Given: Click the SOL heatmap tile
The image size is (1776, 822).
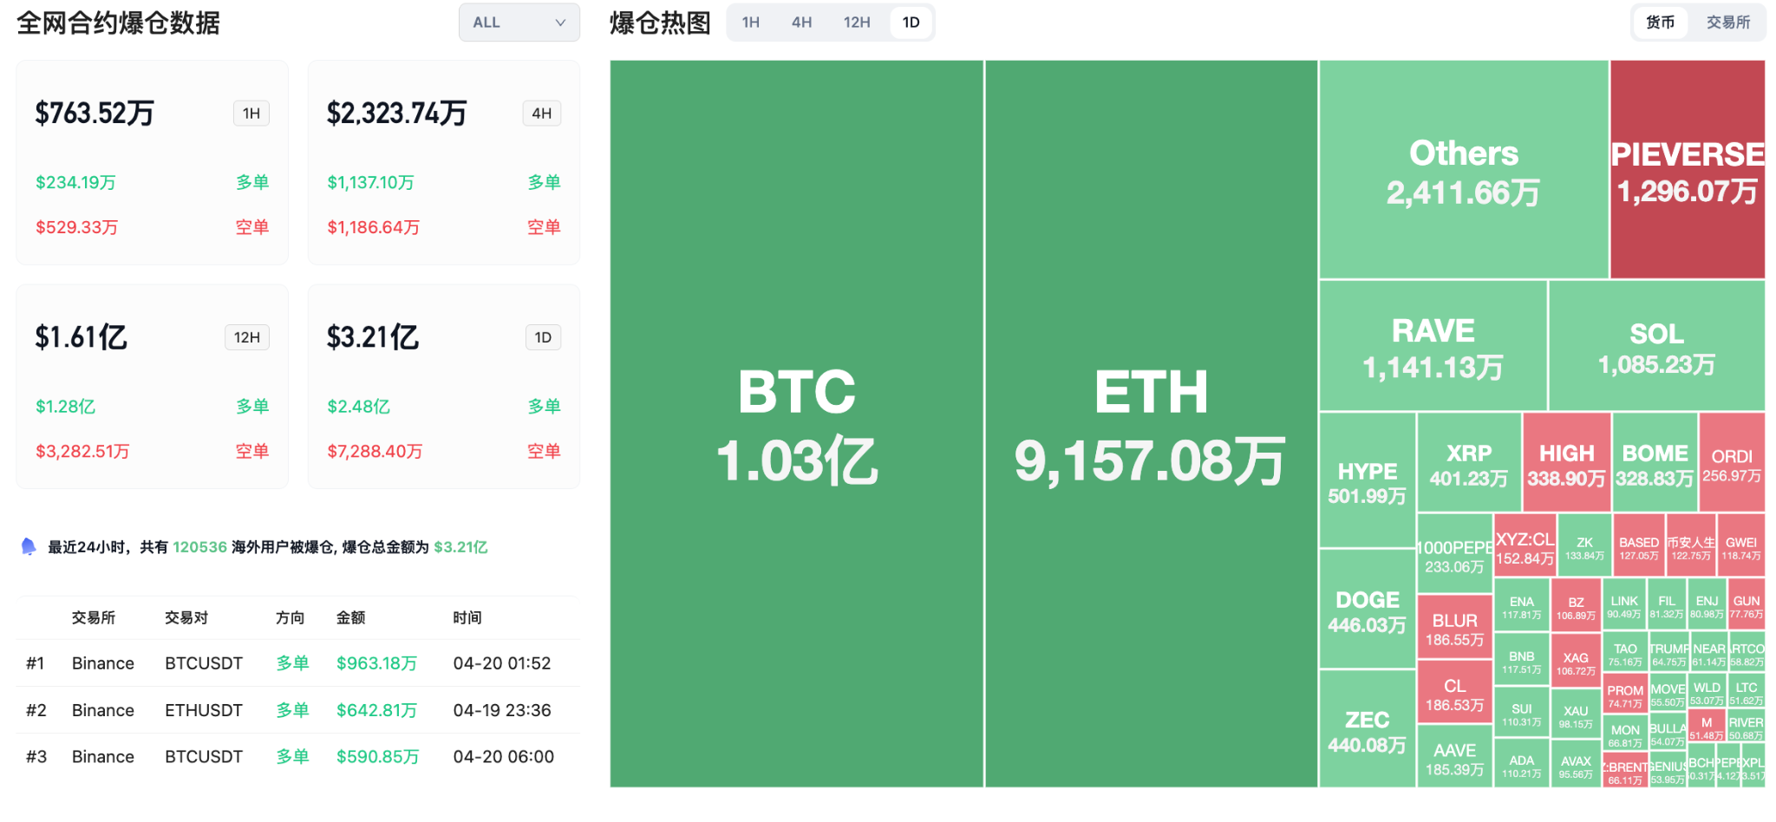Looking at the screenshot, I should 1656,346.
